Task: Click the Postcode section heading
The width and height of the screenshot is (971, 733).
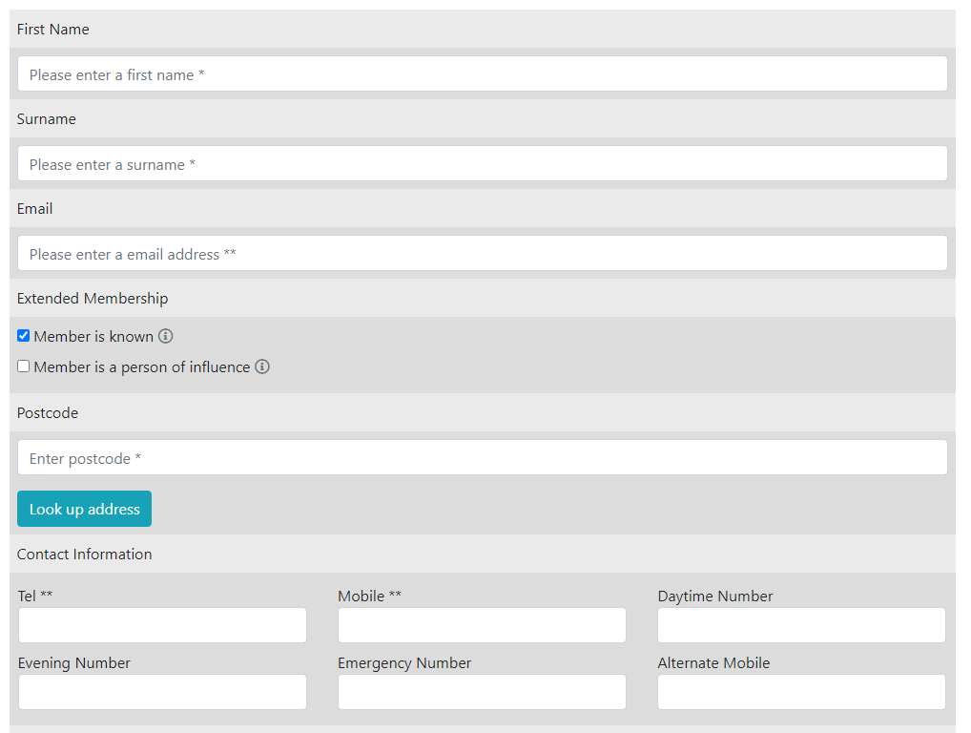Action: (48, 412)
